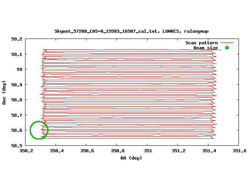Viewport: 247px width, 185px height.
Task: Click the 58.8 Dec tick label
Action: click(x=17, y=100)
